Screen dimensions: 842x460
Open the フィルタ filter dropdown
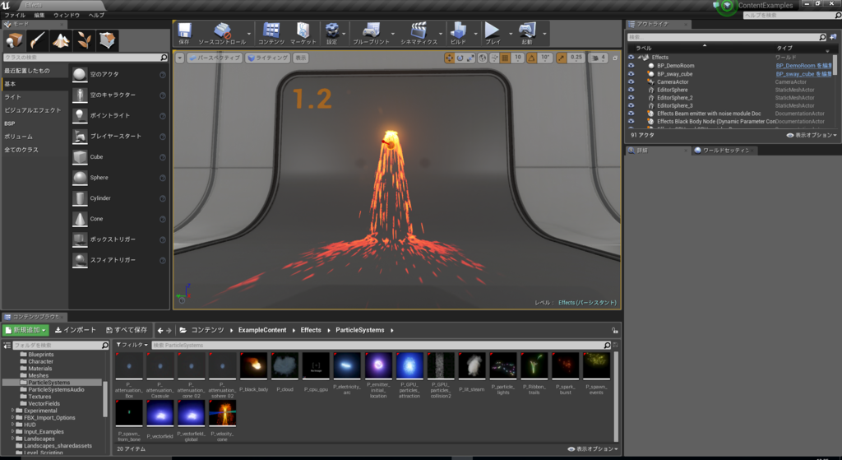pyautogui.click(x=132, y=345)
